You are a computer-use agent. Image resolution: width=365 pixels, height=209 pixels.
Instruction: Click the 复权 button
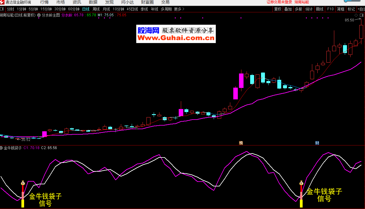click(278, 9)
